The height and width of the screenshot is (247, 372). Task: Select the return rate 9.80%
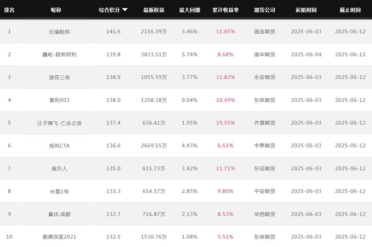click(226, 191)
